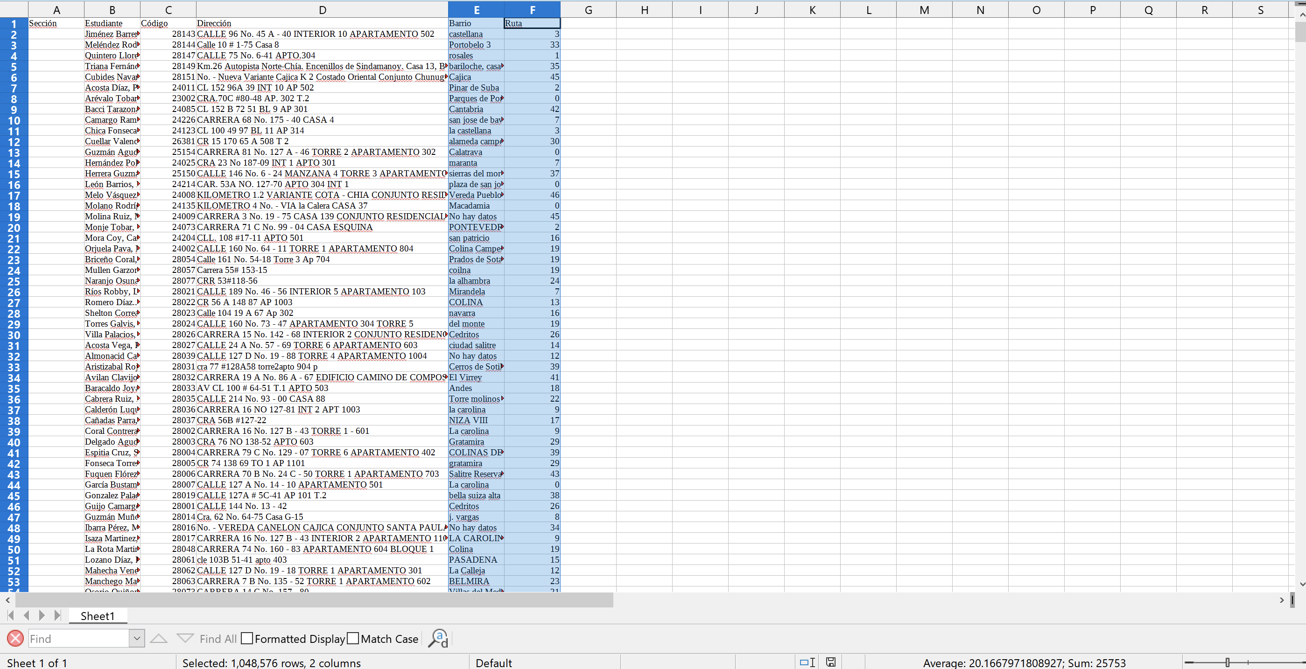Screen dimensions: 1306x669
Task: Go to the last sheet arrow
Action: (x=57, y=615)
